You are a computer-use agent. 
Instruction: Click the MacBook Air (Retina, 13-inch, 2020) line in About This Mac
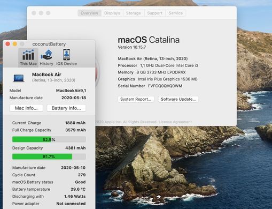tap(153, 58)
